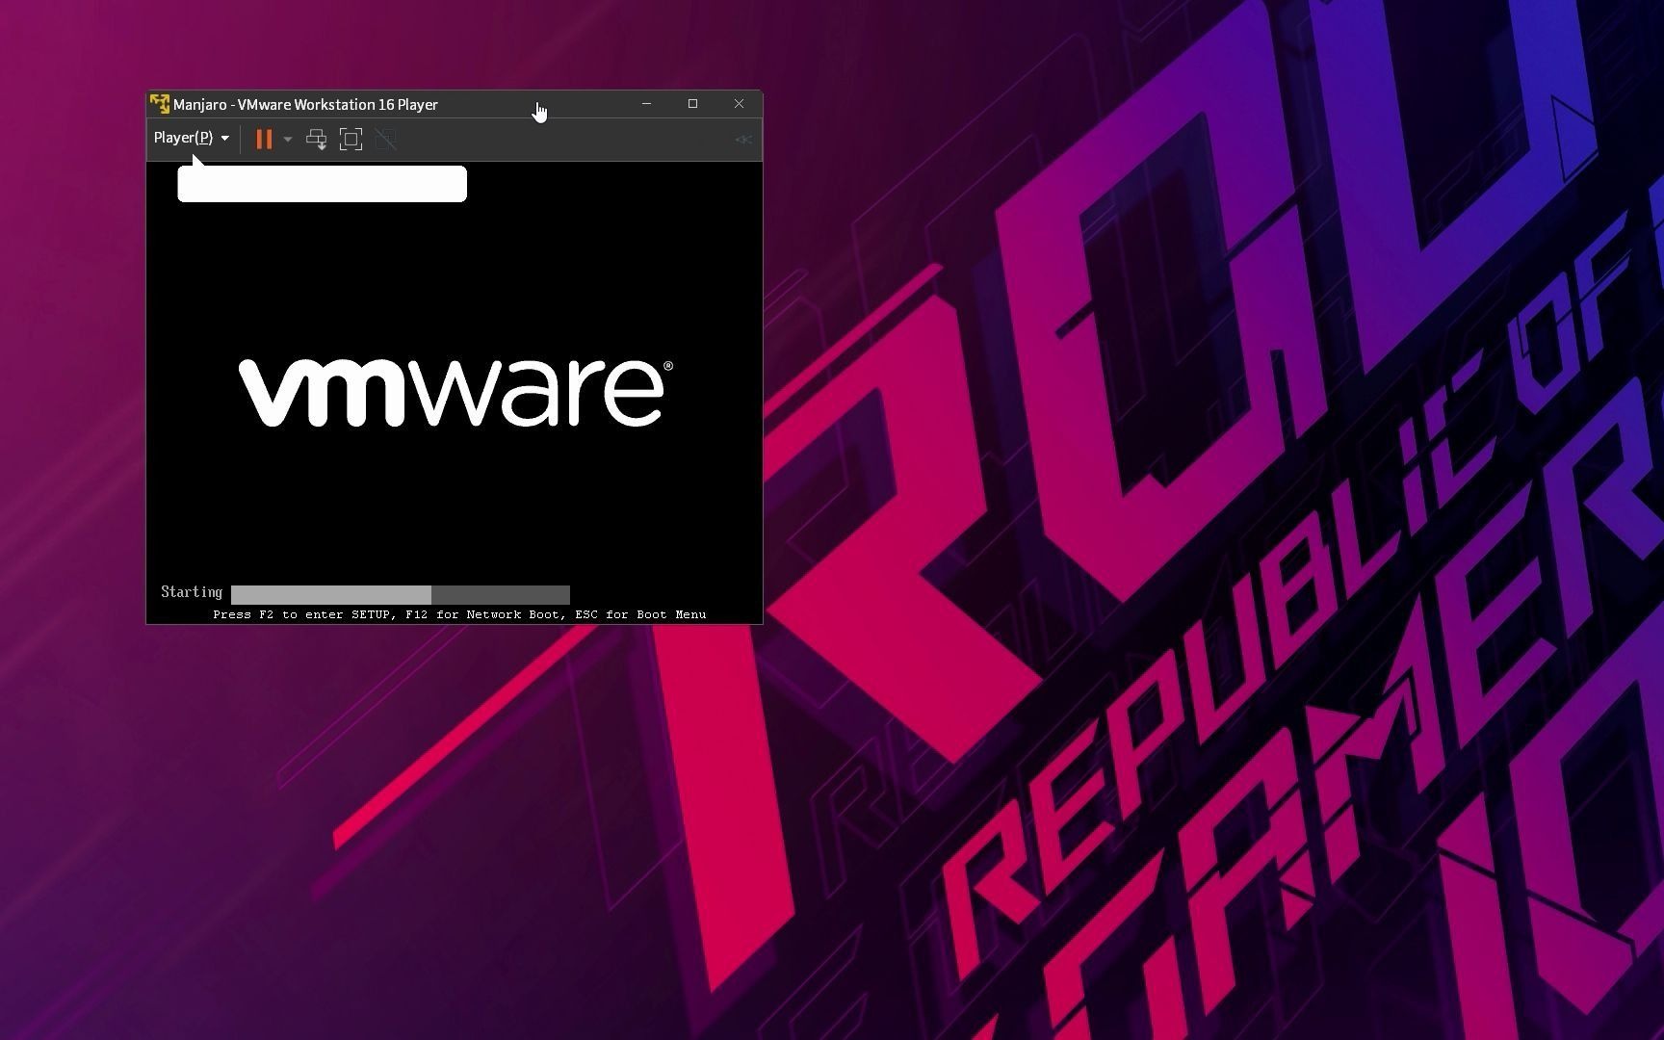The image size is (1664, 1040).
Task: Select the grayed-out Unity mode icon
Action: (384, 139)
